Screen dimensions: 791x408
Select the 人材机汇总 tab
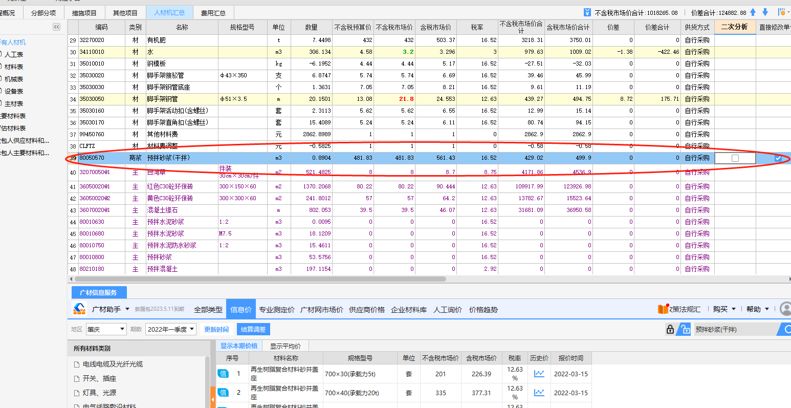click(x=169, y=13)
